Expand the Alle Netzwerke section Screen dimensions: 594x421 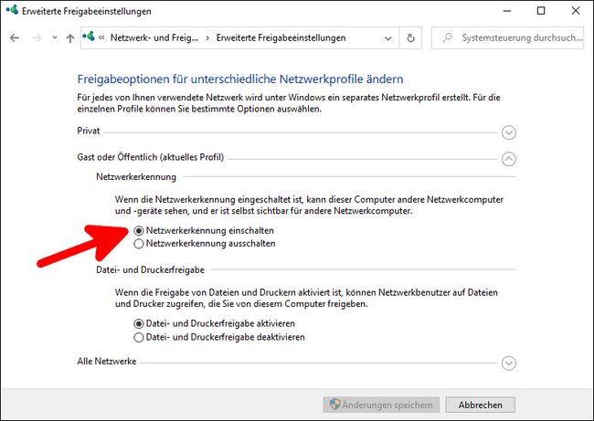point(509,363)
